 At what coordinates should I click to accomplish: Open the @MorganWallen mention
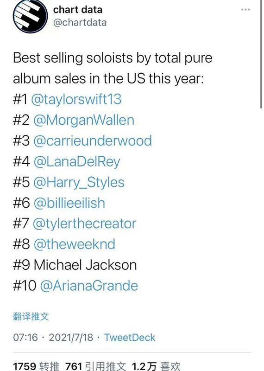point(84,120)
